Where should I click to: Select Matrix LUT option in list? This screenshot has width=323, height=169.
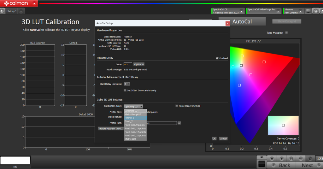click(135, 139)
